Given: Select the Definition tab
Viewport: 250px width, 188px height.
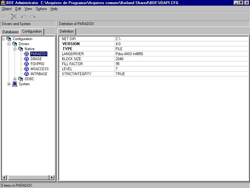Looking at the screenshot, I should coord(67,31).
